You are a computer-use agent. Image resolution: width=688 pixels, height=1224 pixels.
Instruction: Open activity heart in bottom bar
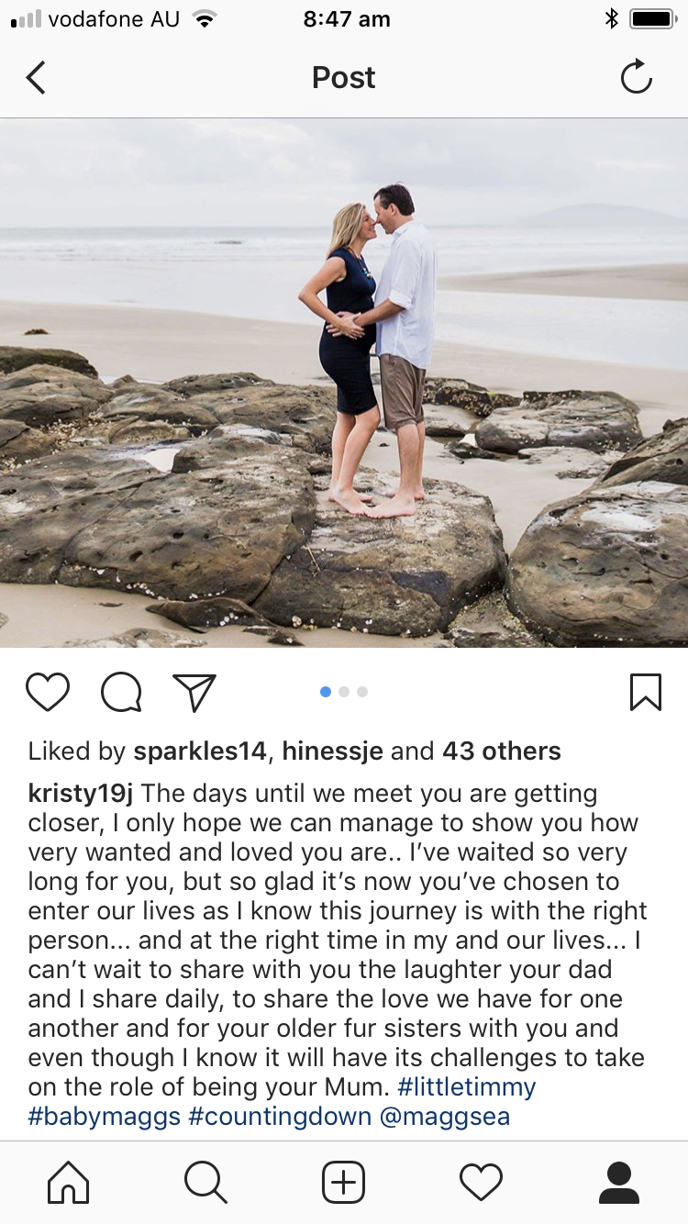tap(482, 1182)
